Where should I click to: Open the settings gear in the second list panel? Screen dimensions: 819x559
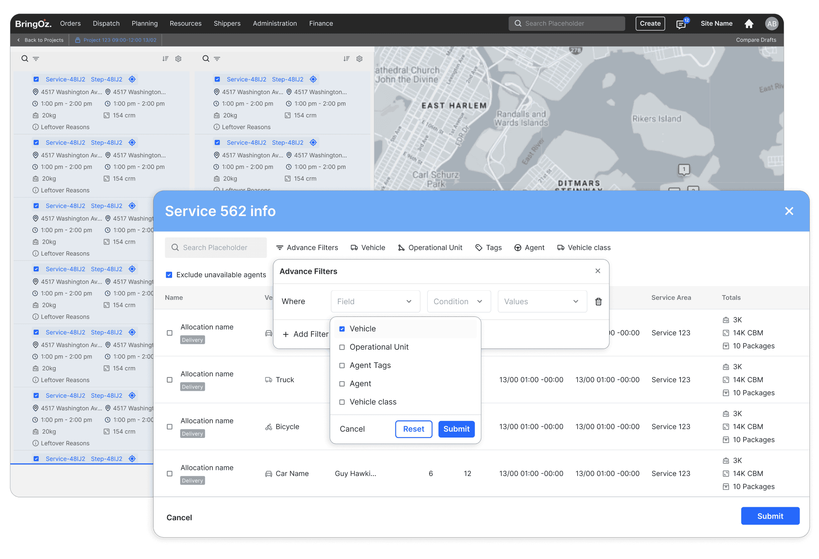[359, 59]
